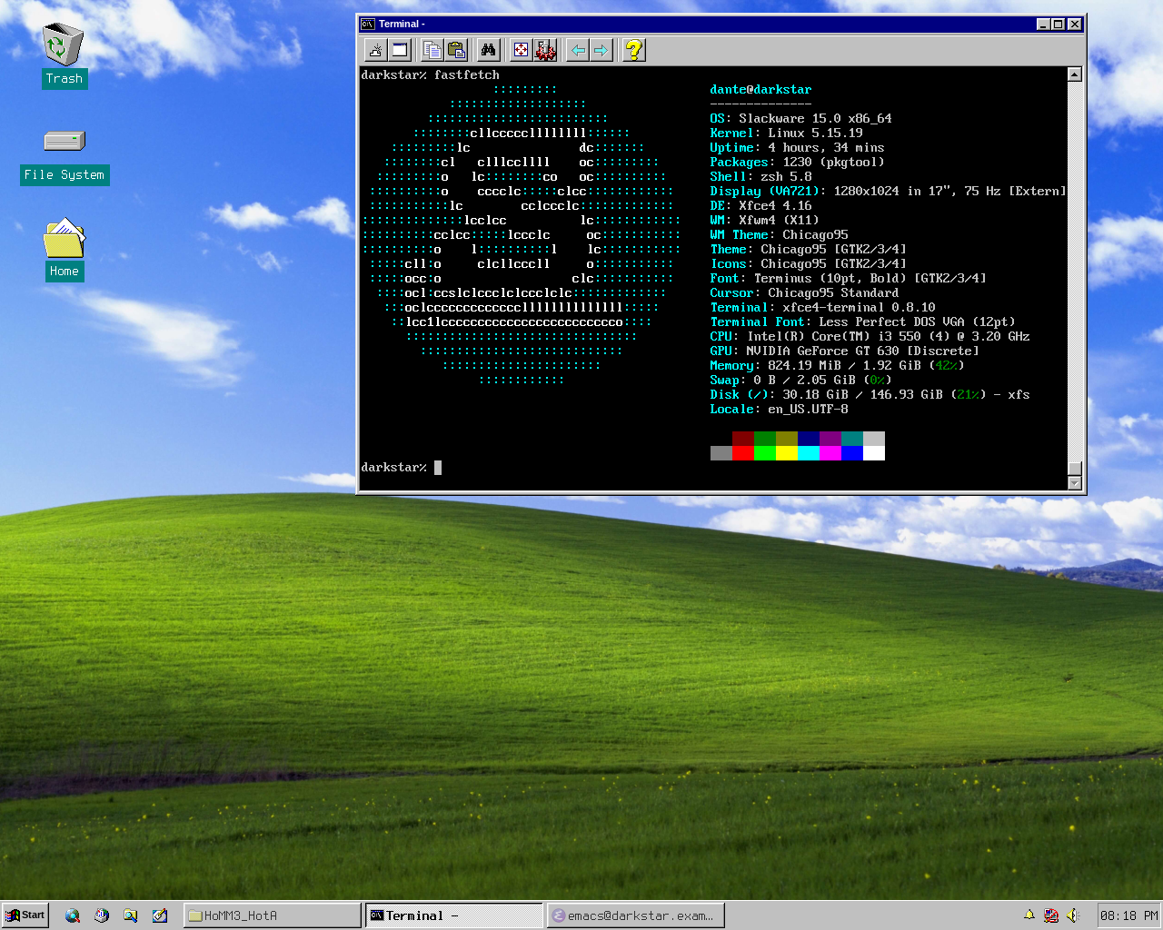
Task: Switch to next tab using right arrow
Action: click(601, 50)
